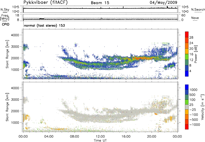The image size is (205, 142).
Task: Pick the dark green segment between 8 and 12 dB
Action: pos(187,62)
